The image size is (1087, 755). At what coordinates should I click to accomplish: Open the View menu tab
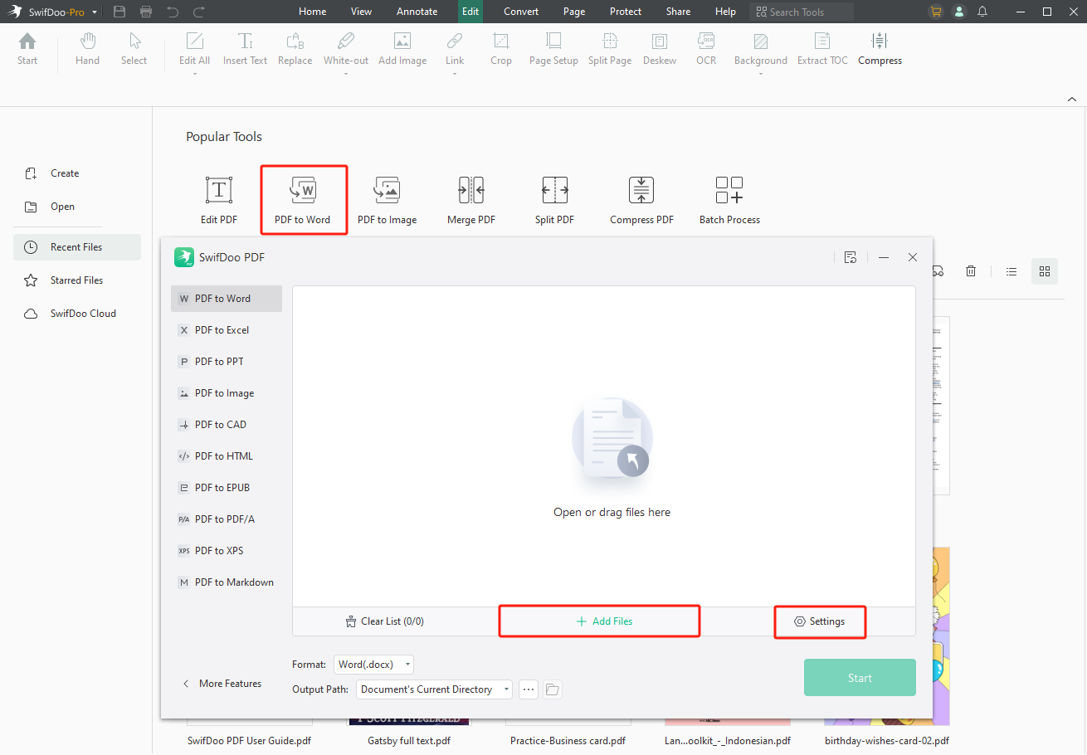(x=361, y=12)
